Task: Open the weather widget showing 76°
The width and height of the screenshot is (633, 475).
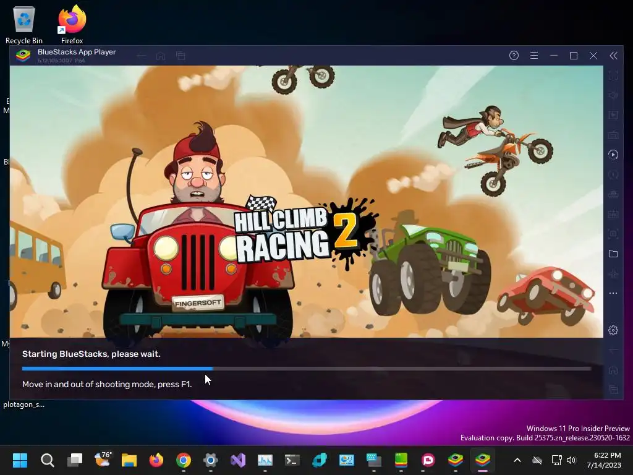Action: [x=102, y=460]
